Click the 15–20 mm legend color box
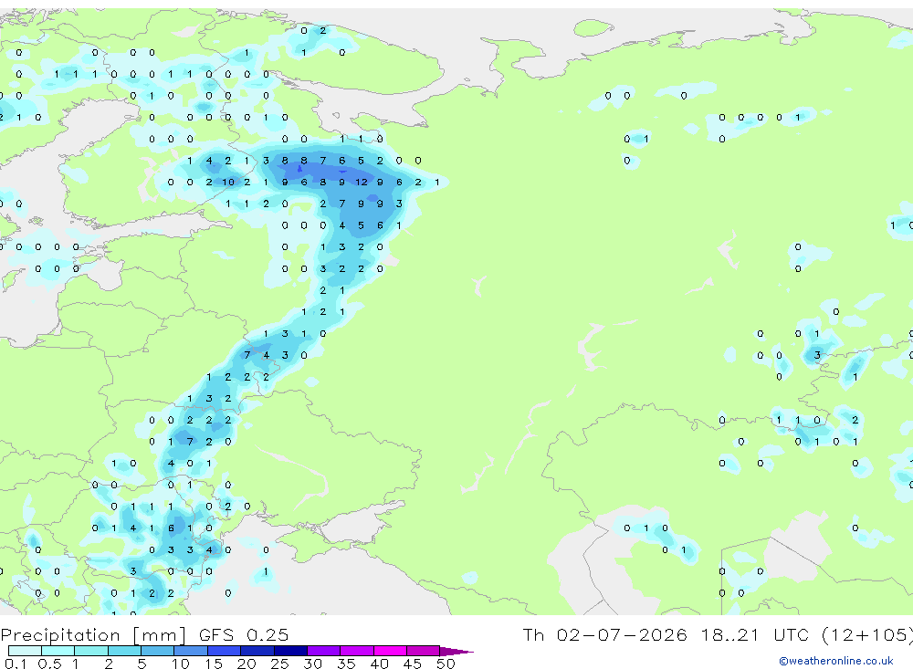 coord(225,651)
